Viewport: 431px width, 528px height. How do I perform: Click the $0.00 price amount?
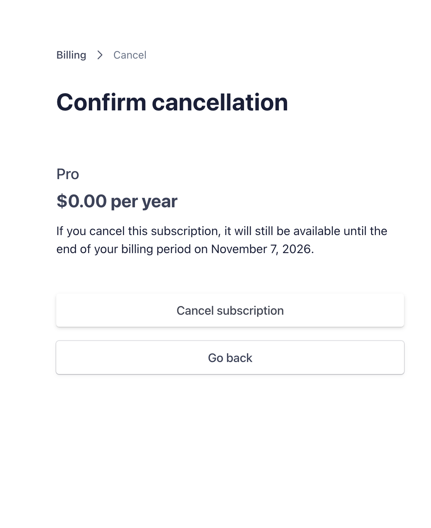coord(82,201)
